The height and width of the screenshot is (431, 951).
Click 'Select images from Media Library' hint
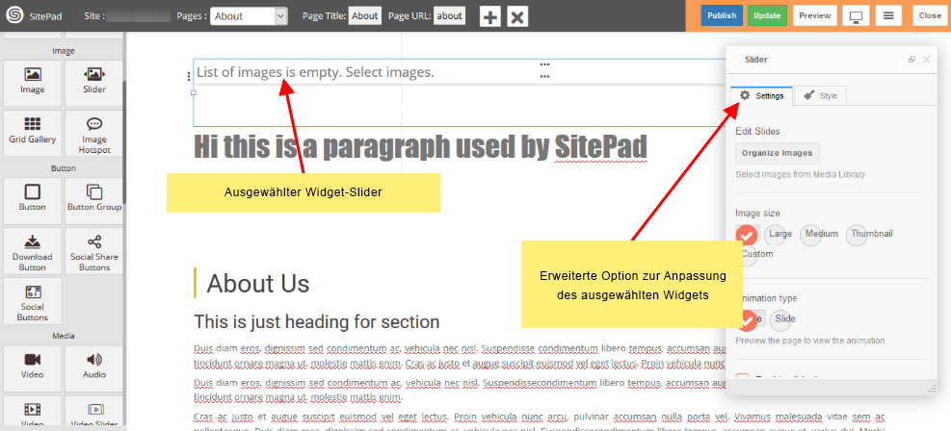click(x=800, y=174)
